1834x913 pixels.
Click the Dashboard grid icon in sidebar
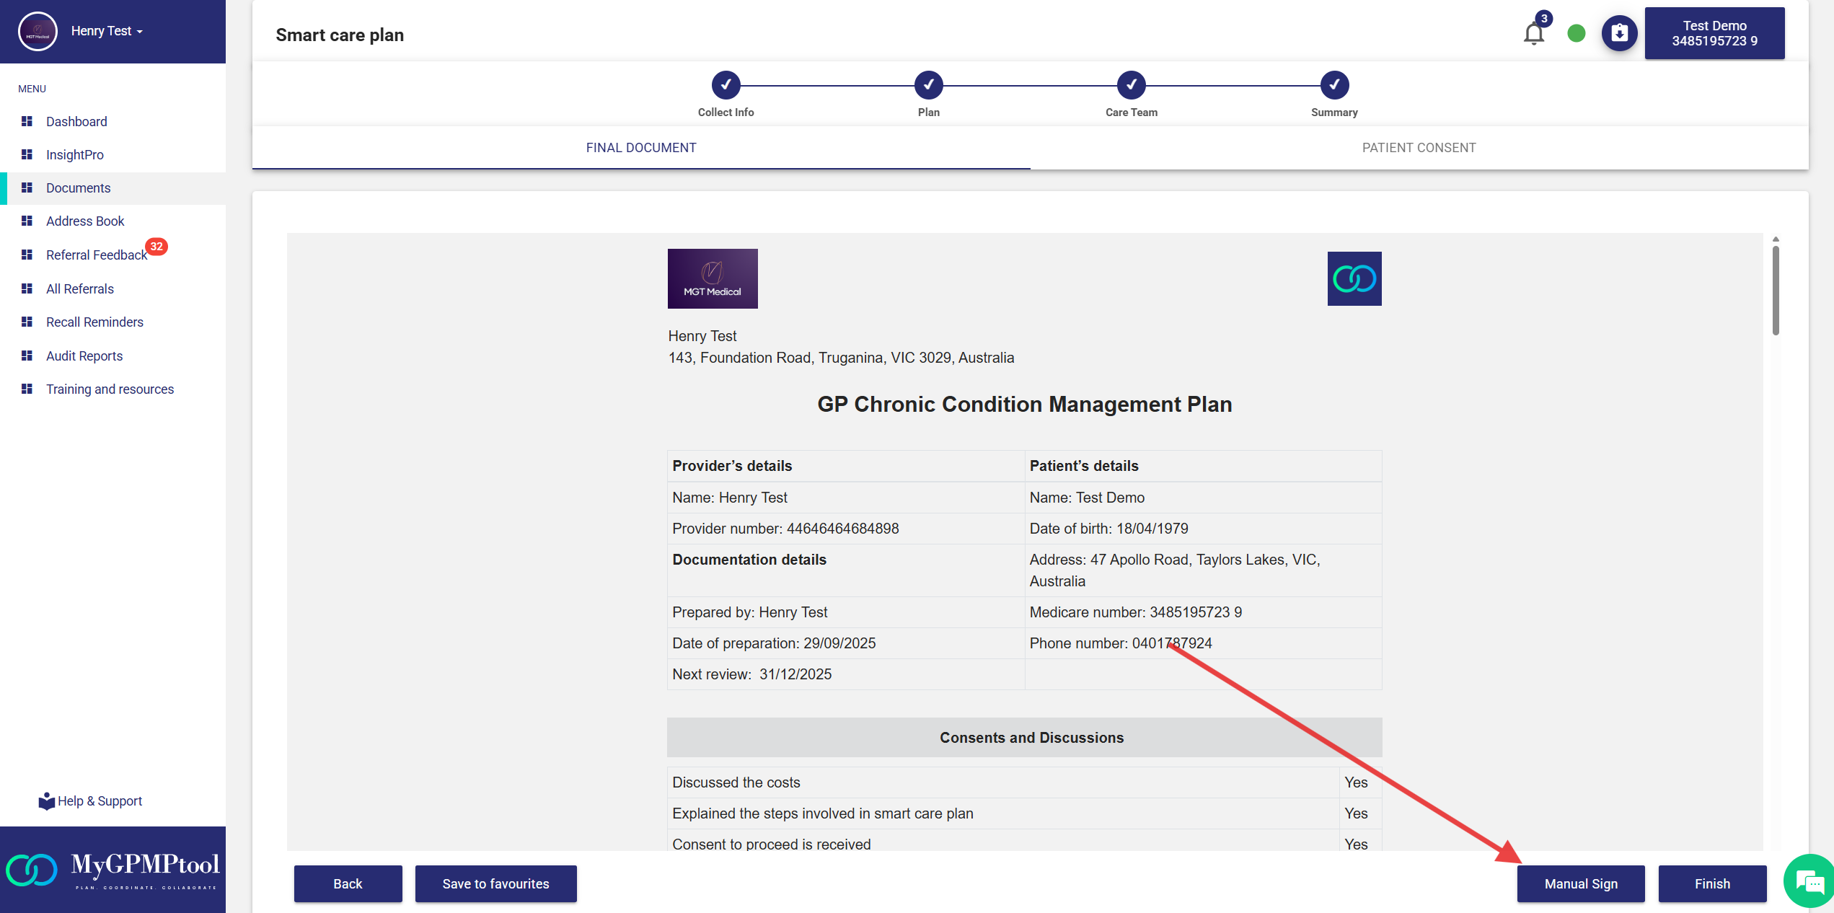click(x=27, y=121)
